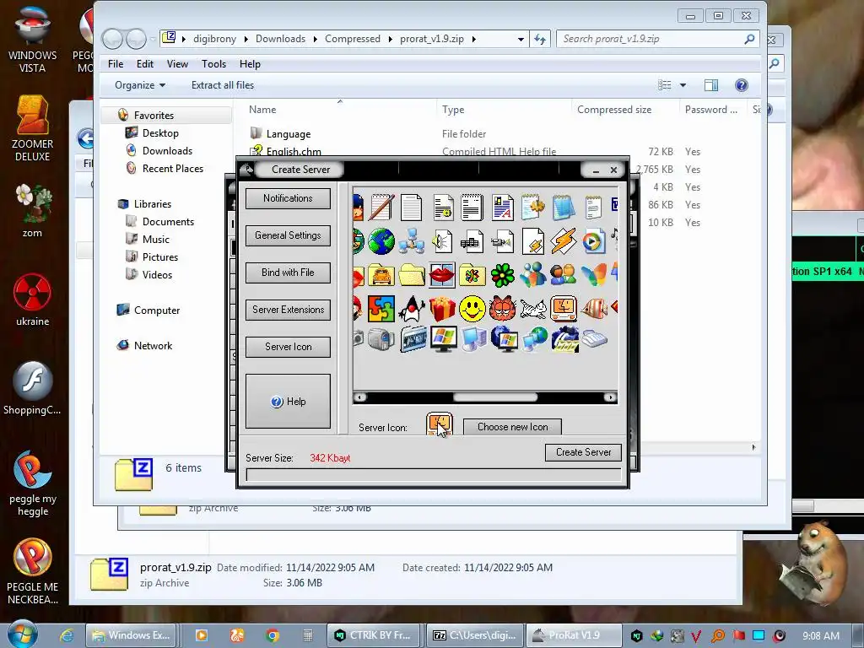Choose the yellow smiley face icon
Viewport: 864px width, 648px height.
point(472,309)
